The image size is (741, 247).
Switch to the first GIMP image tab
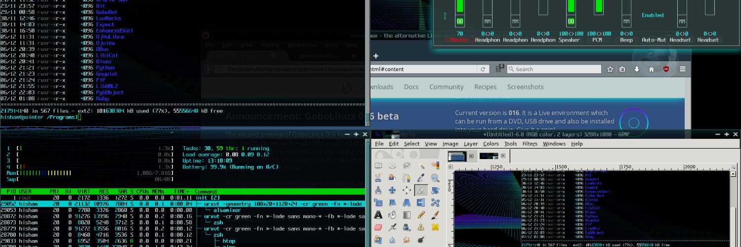click(457, 156)
